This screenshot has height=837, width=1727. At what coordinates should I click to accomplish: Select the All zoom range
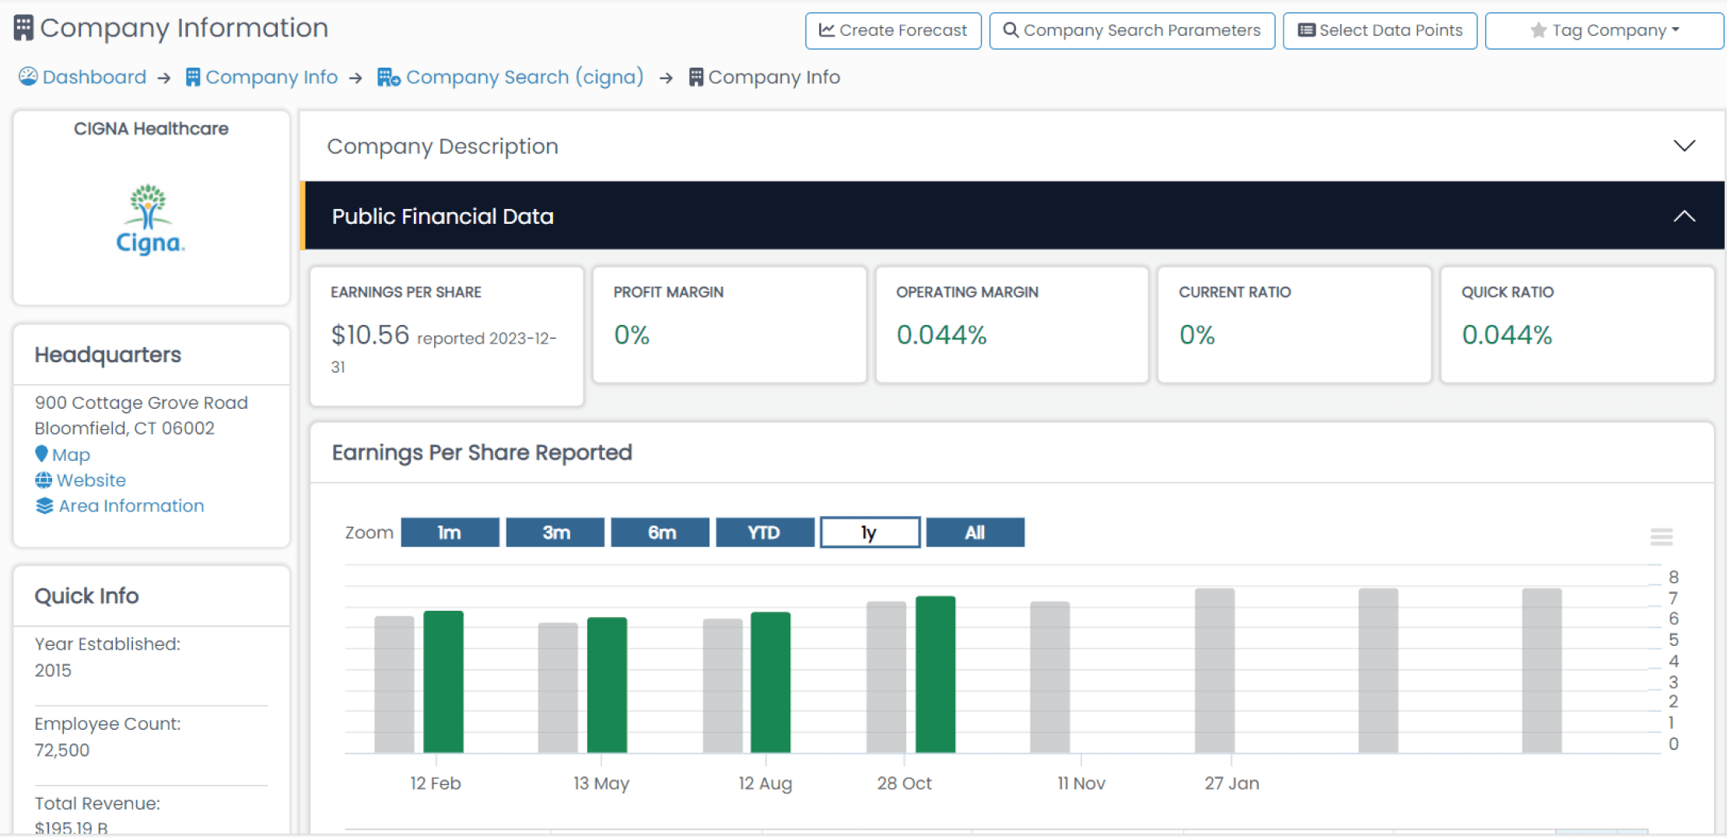point(975,532)
